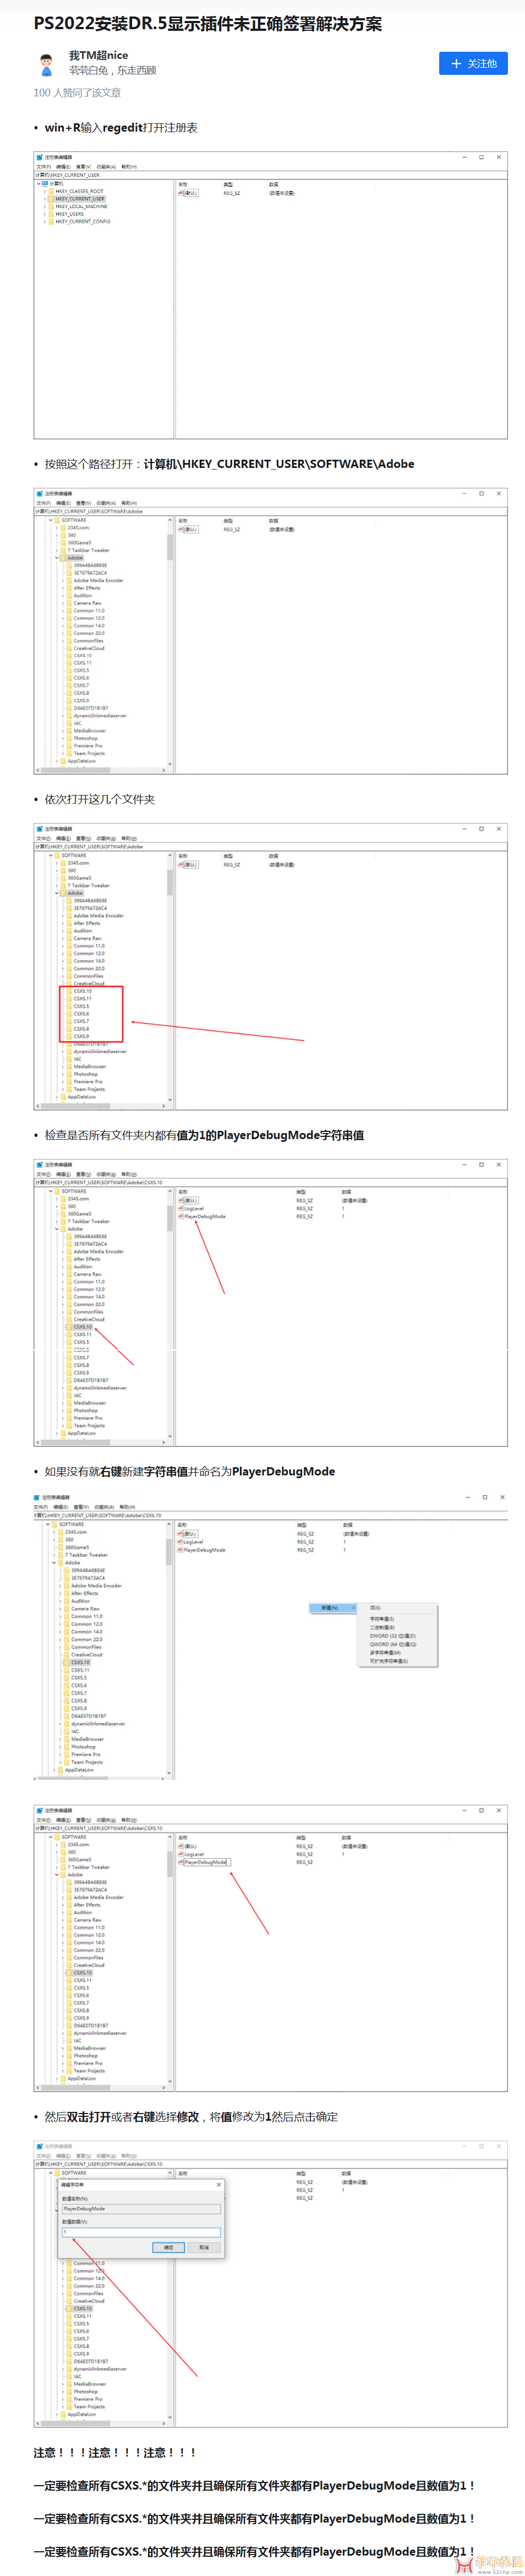Viewport: 525px width, 2576px height.
Task: Expand the arrow beside HKEY_CLASSES_ROOT
Action: [x=44, y=191]
